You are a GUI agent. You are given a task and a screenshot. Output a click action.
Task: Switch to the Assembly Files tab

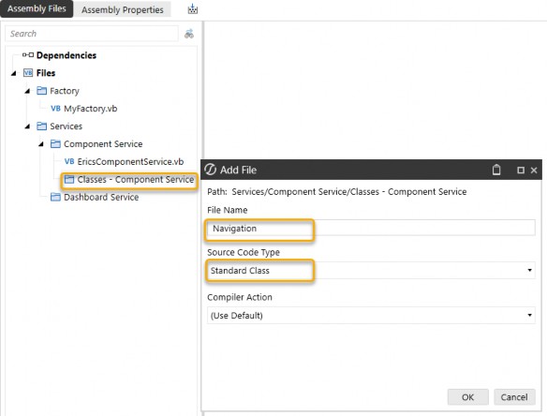click(37, 8)
